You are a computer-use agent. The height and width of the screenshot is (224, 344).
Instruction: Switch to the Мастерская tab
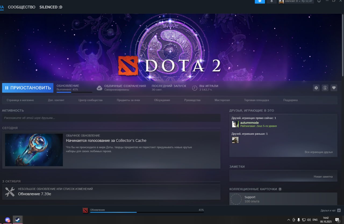pyautogui.click(x=222, y=100)
